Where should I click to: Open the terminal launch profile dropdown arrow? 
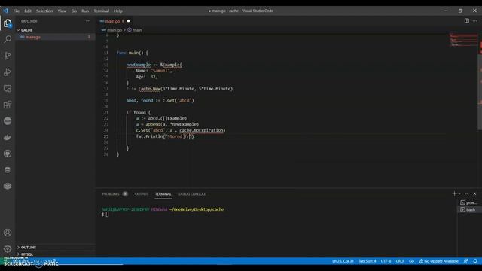(459, 194)
